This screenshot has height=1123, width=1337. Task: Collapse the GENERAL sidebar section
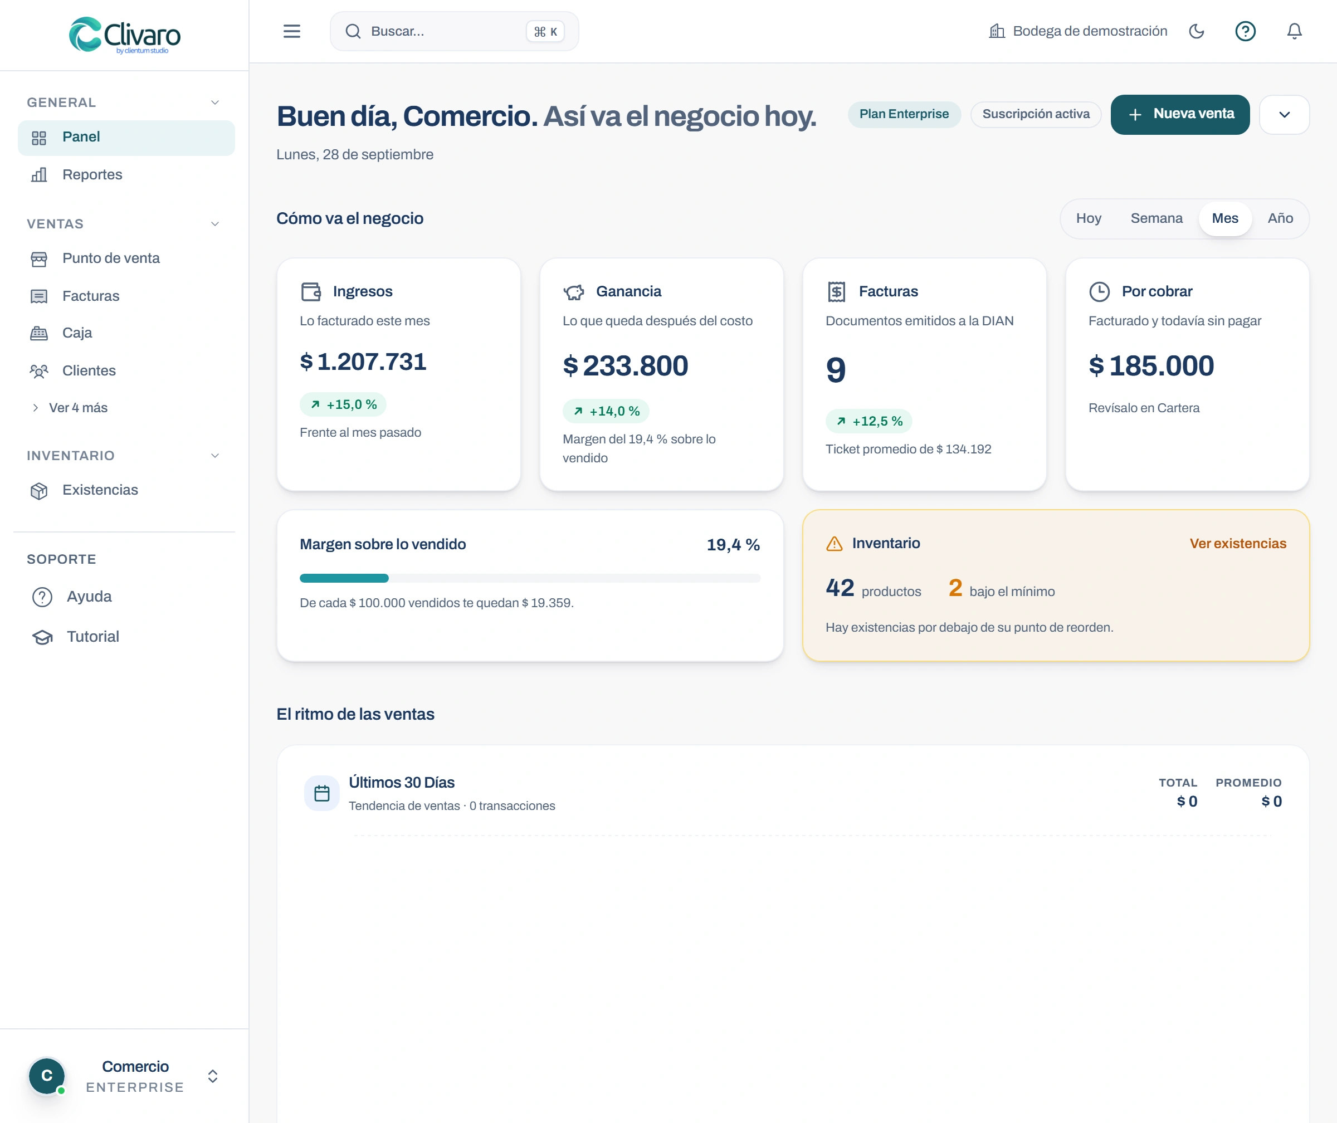pos(215,102)
